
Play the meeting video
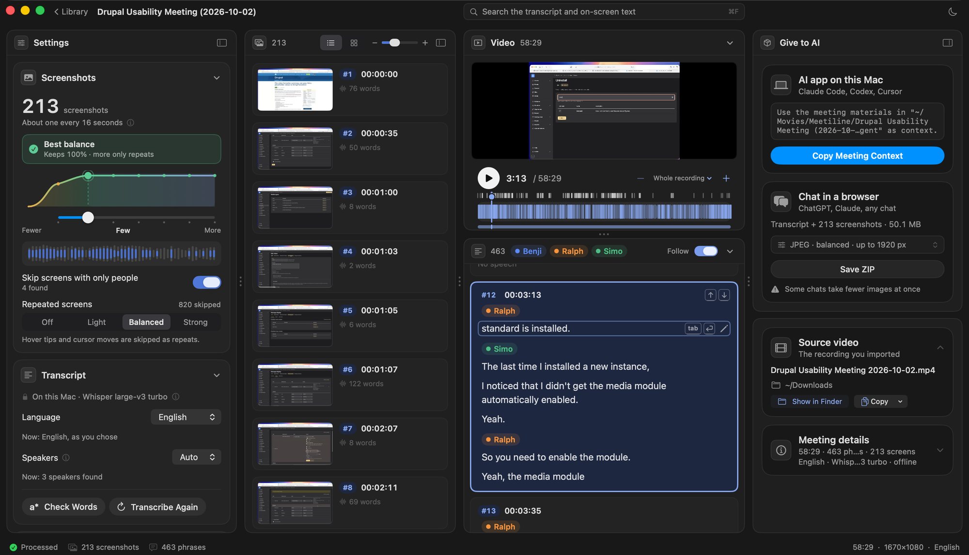coord(488,178)
